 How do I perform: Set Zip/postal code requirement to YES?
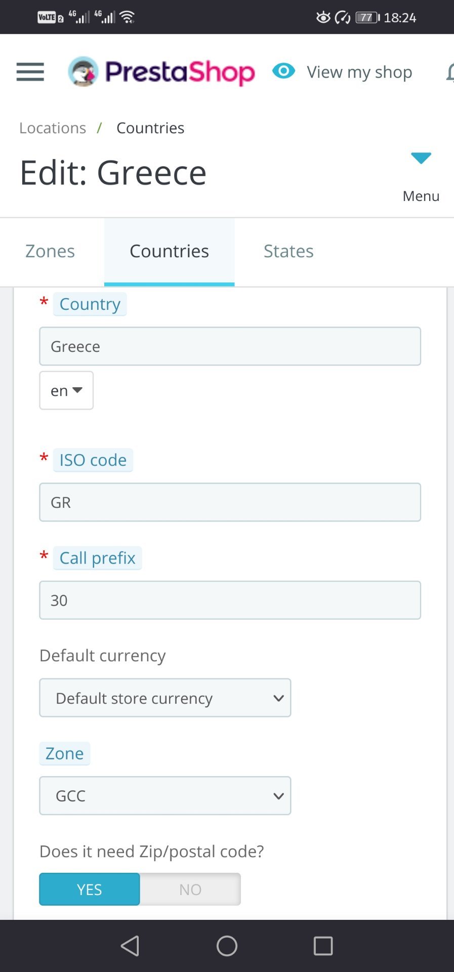click(x=90, y=889)
